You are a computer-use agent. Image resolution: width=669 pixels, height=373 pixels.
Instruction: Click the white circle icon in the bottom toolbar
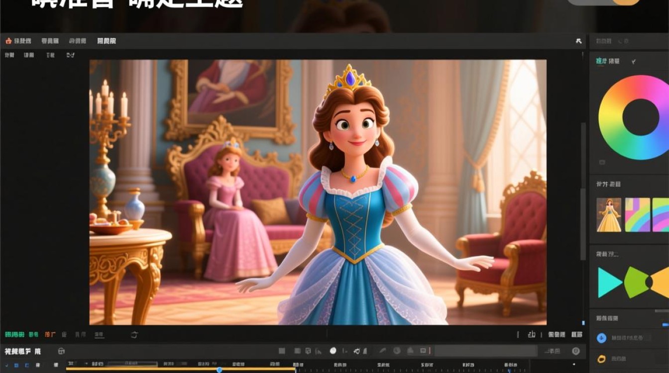pos(333,351)
